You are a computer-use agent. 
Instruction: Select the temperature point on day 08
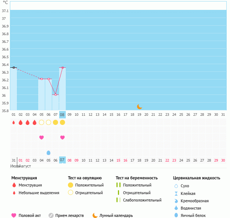(x=62, y=67)
